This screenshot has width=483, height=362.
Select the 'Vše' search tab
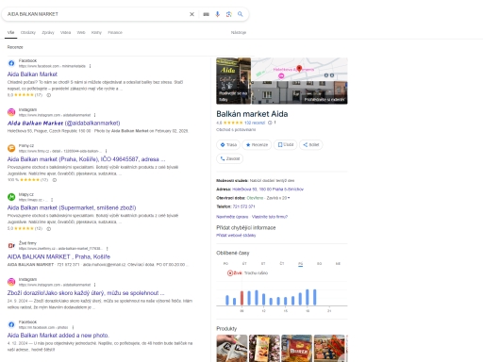[10, 32]
